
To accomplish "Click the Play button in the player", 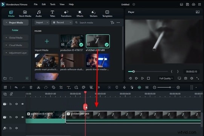I will 143,78.
